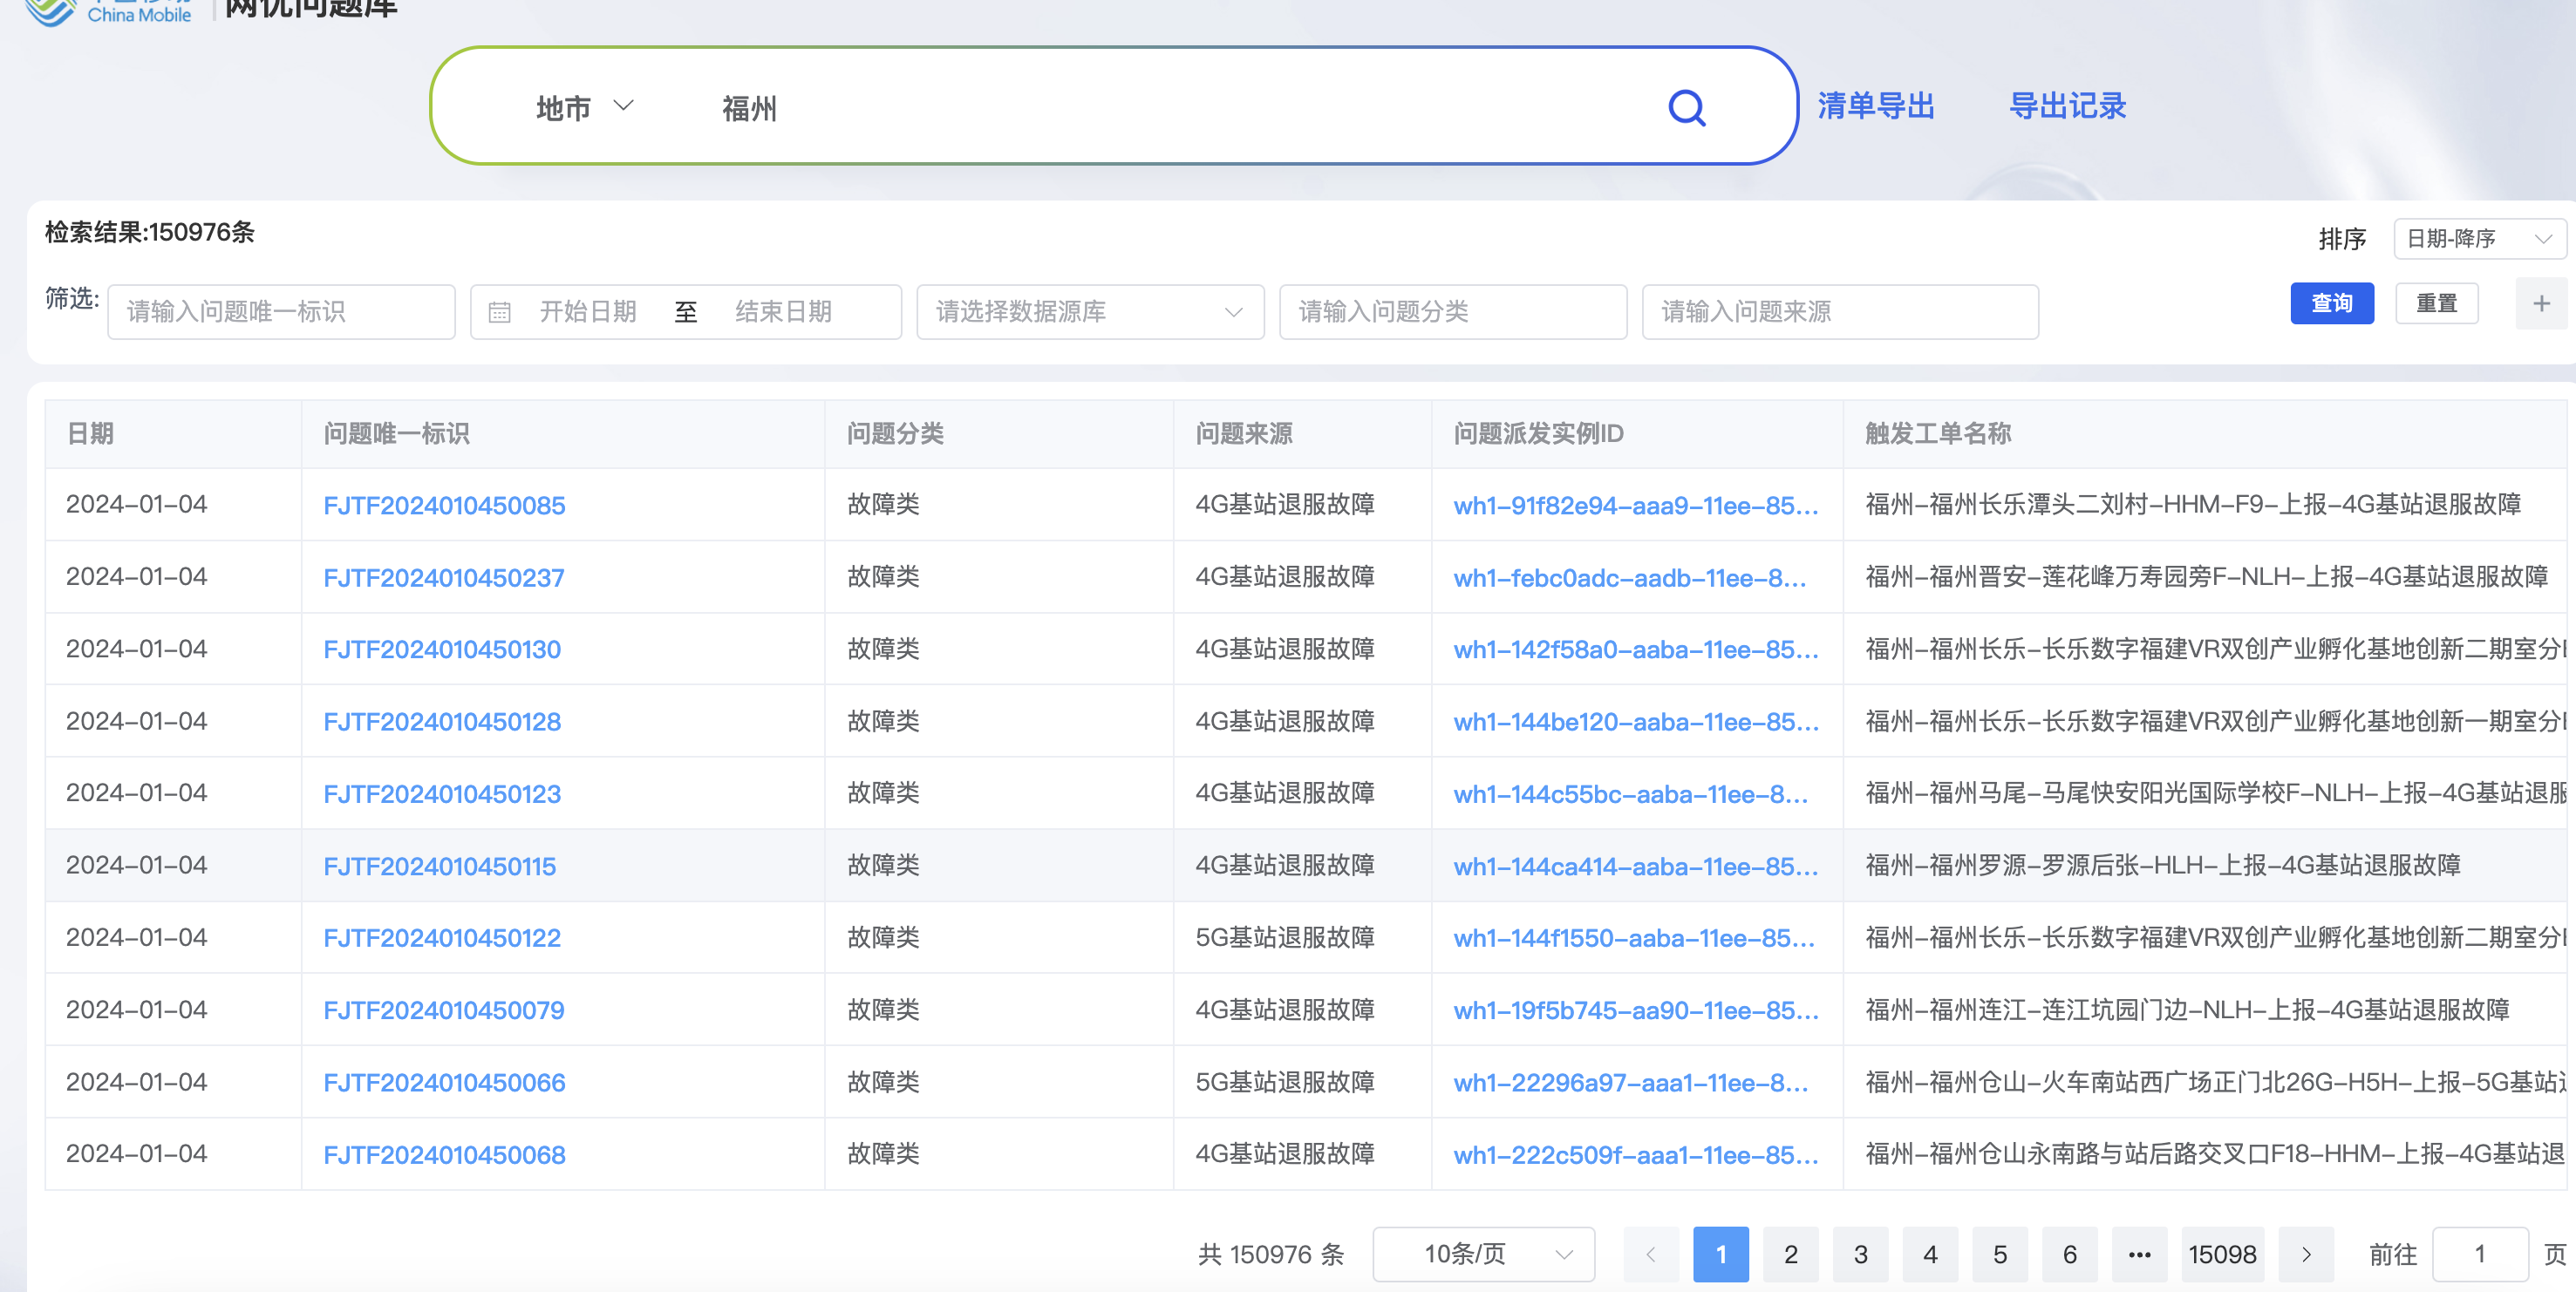Open instance ID wh1-91f82e94-aaa9-11ee-85...
Screen dimensions: 2576x1292
1636,505
